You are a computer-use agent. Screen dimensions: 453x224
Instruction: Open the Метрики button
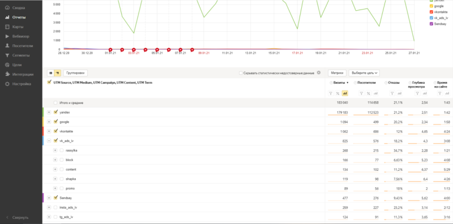tap(337, 73)
